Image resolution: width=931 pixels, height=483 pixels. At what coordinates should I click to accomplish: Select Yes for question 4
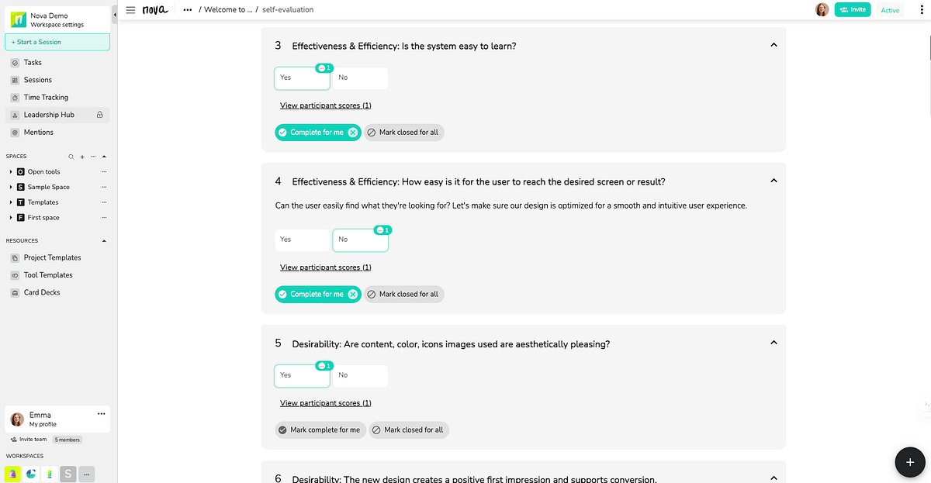pos(302,240)
